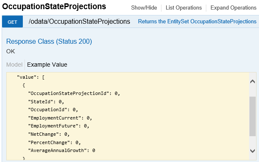Image resolution: width=259 pixels, height=162 pixels.
Task: Click the "EmploymentCurrent" line in example
Action: coord(60,118)
